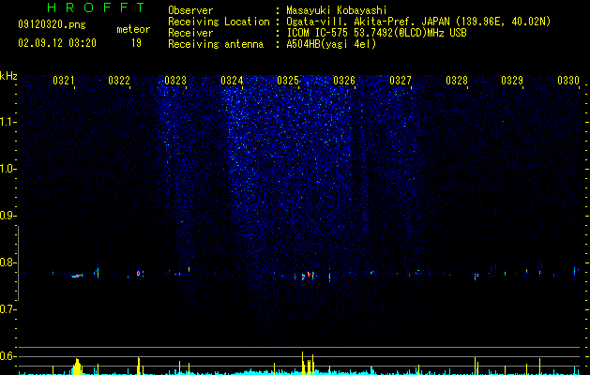Screen dimensions: 590x375
Task: Click the ICOM IC-575 receiver text
Action: click(376, 33)
